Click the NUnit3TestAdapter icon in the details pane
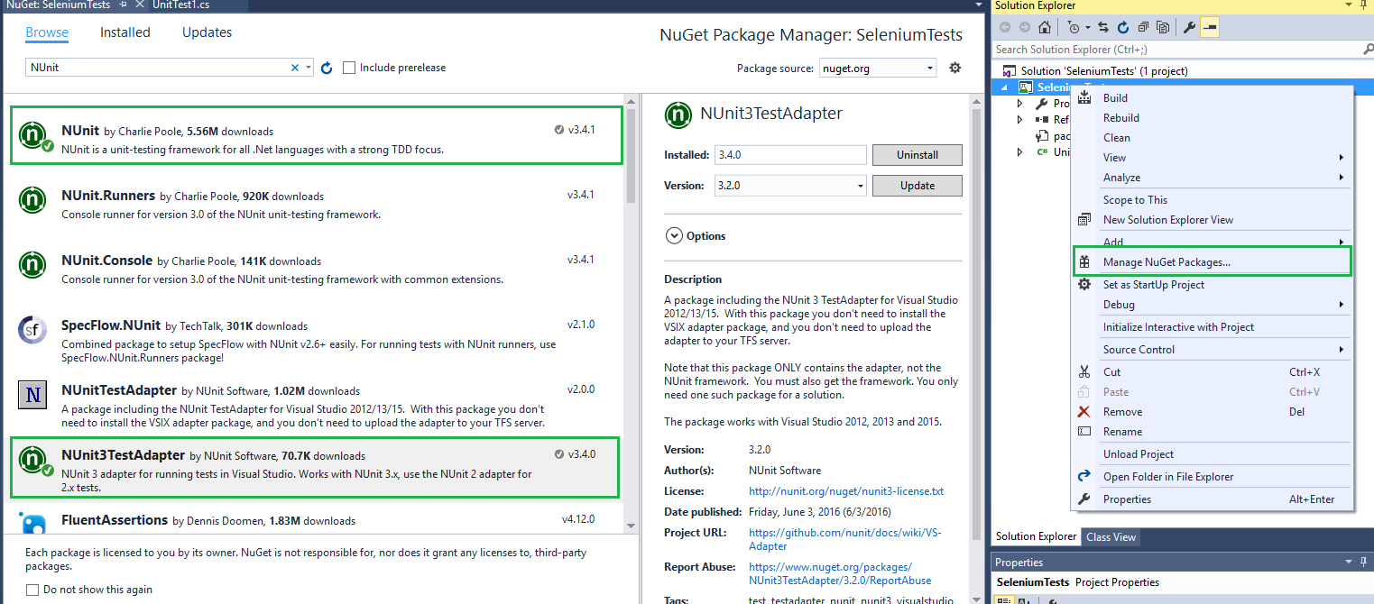Viewport: 1374px width, 604px height. pos(678,114)
